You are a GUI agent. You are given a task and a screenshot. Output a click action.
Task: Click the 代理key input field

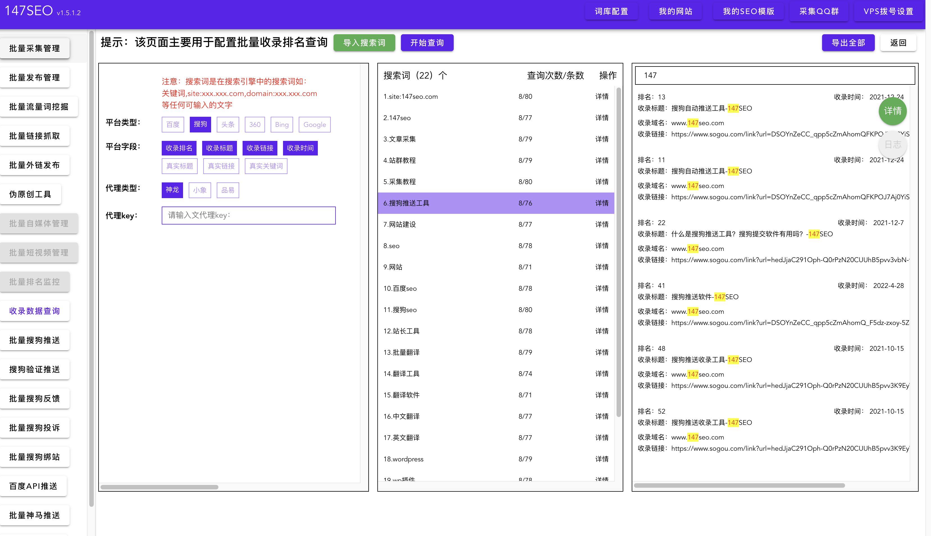[x=248, y=215]
